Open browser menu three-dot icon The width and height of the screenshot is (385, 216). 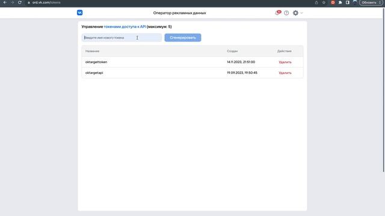tap(380, 2)
